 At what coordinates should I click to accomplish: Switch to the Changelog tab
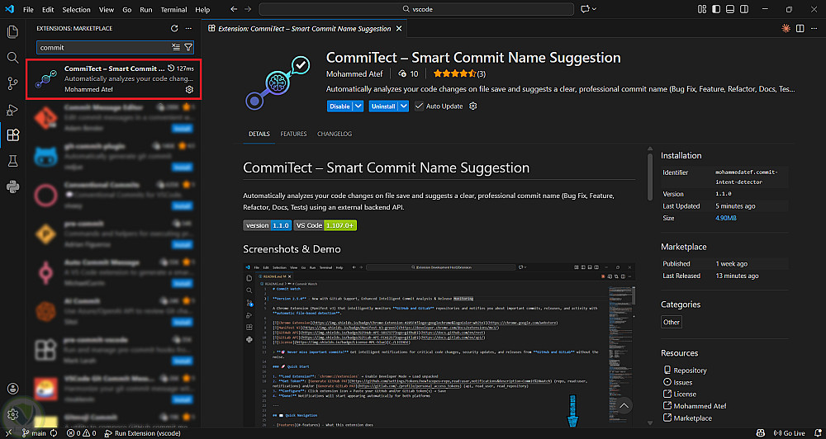tap(335, 134)
